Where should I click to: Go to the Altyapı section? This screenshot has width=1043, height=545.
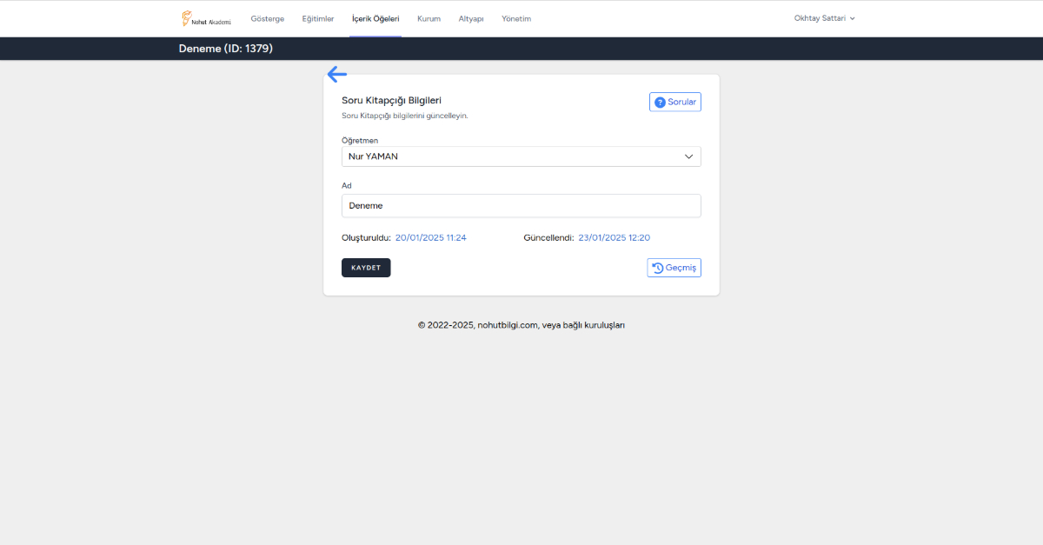[471, 18]
